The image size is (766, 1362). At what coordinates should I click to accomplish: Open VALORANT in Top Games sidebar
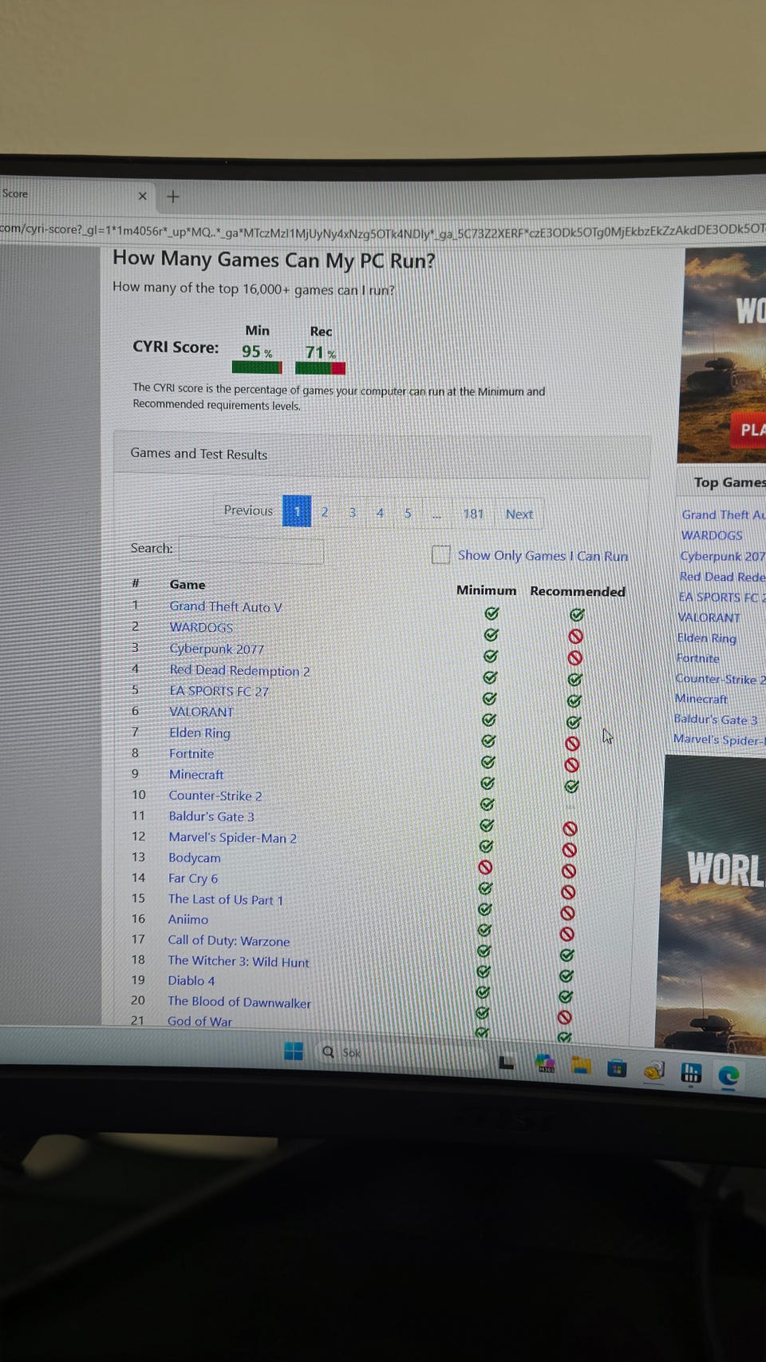click(709, 617)
